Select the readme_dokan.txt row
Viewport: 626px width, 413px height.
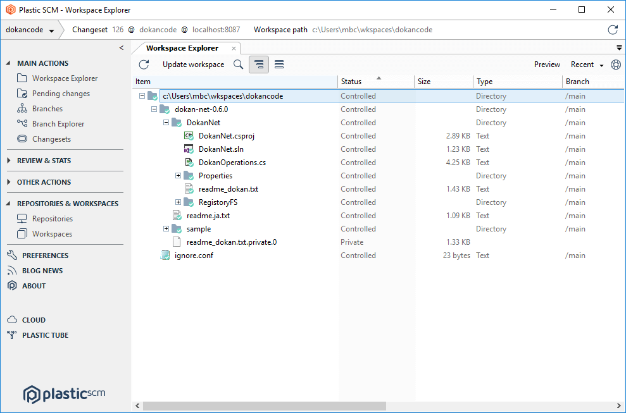pos(379,189)
